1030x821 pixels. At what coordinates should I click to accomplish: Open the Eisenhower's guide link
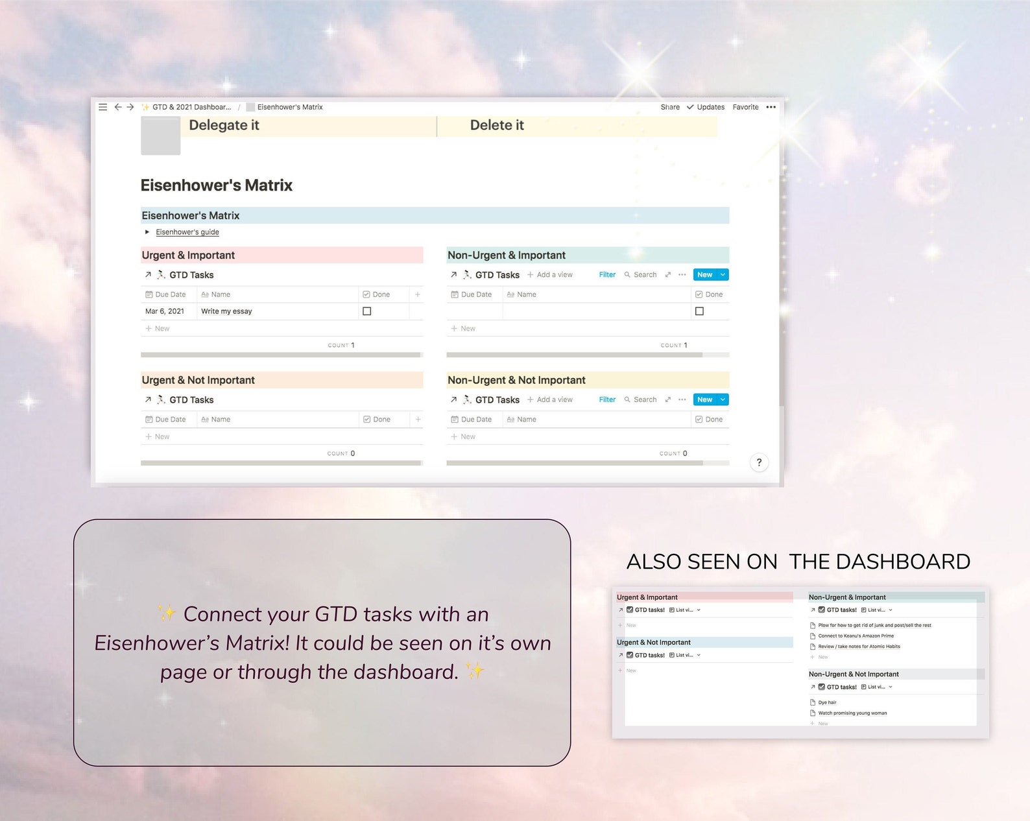tap(187, 232)
